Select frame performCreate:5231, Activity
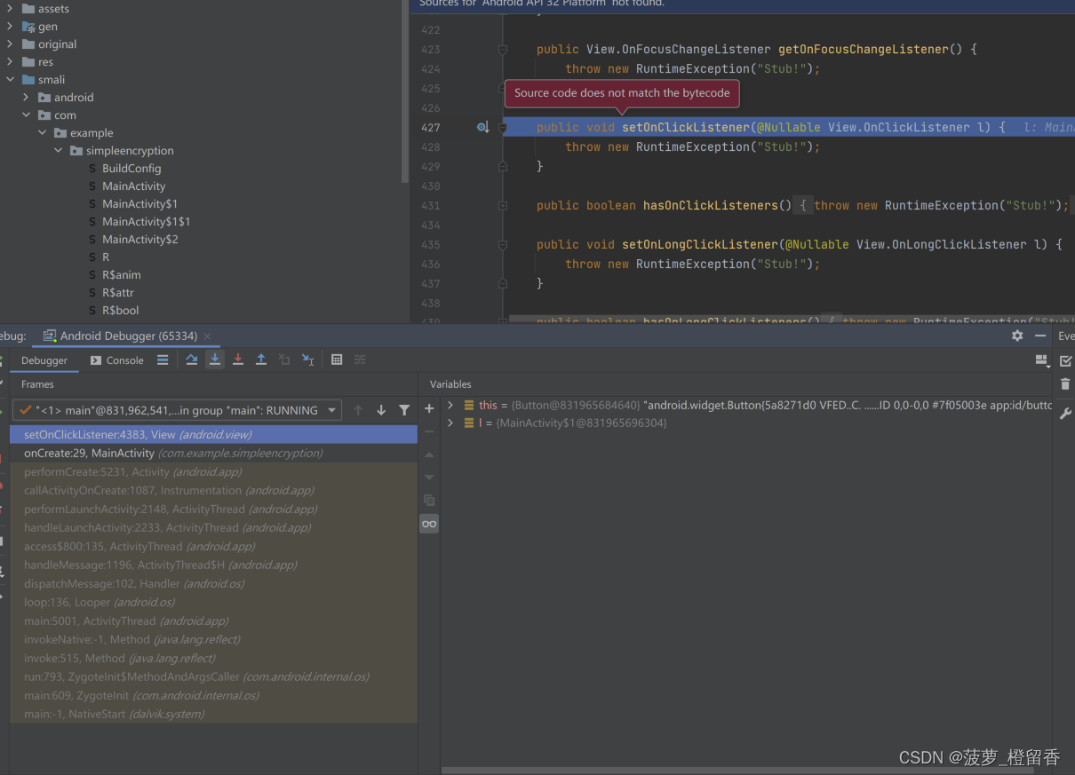 point(213,471)
